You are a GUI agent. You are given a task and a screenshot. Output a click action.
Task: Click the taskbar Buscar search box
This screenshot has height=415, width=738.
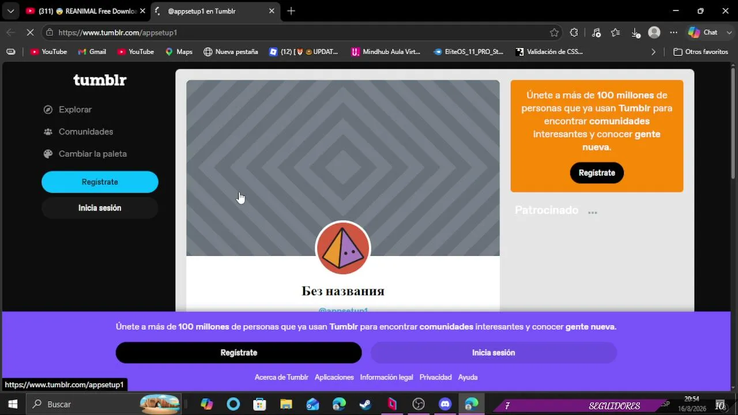point(104,405)
